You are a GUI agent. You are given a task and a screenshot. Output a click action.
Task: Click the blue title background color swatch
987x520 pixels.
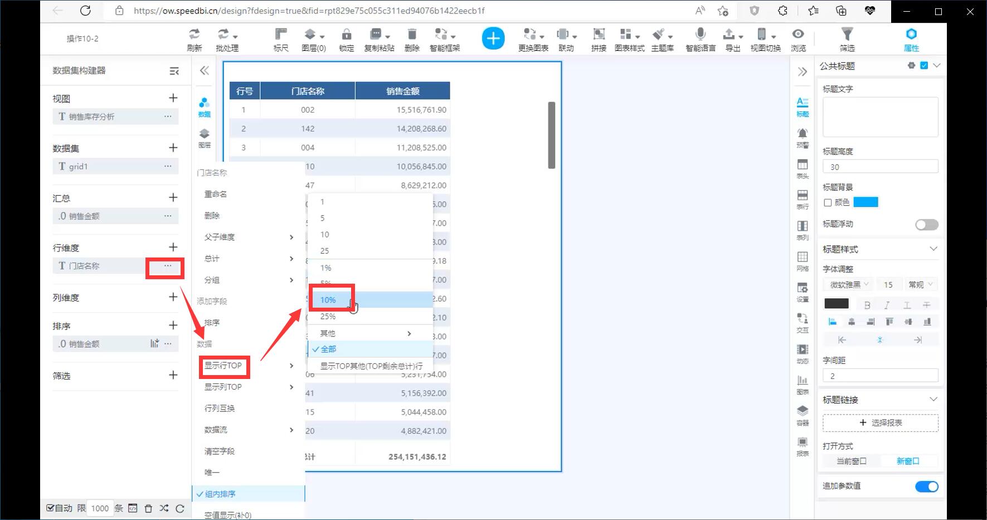tap(866, 202)
